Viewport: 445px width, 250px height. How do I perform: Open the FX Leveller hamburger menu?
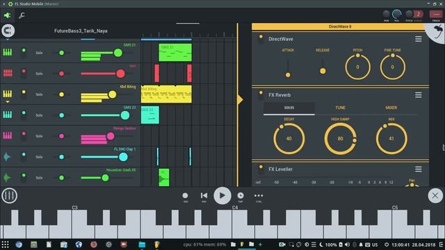coord(419,169)
